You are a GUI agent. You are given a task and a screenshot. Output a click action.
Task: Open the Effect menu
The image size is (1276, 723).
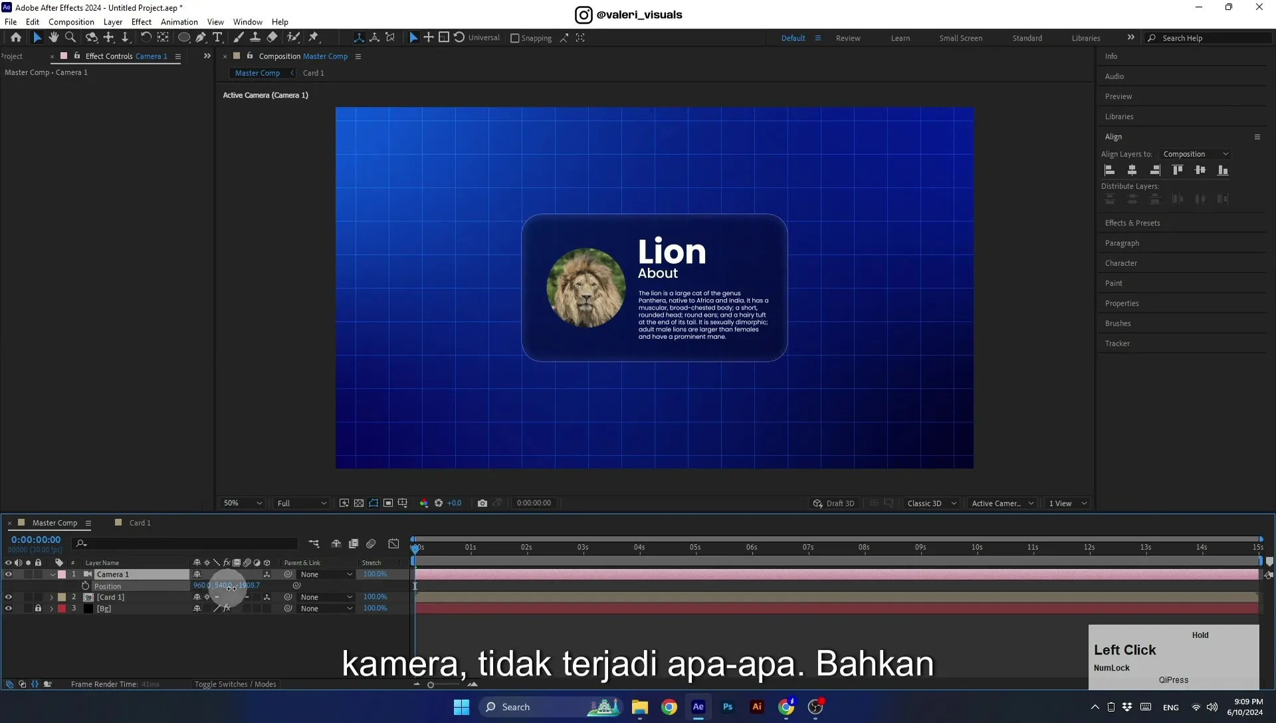tap(142, 22)
